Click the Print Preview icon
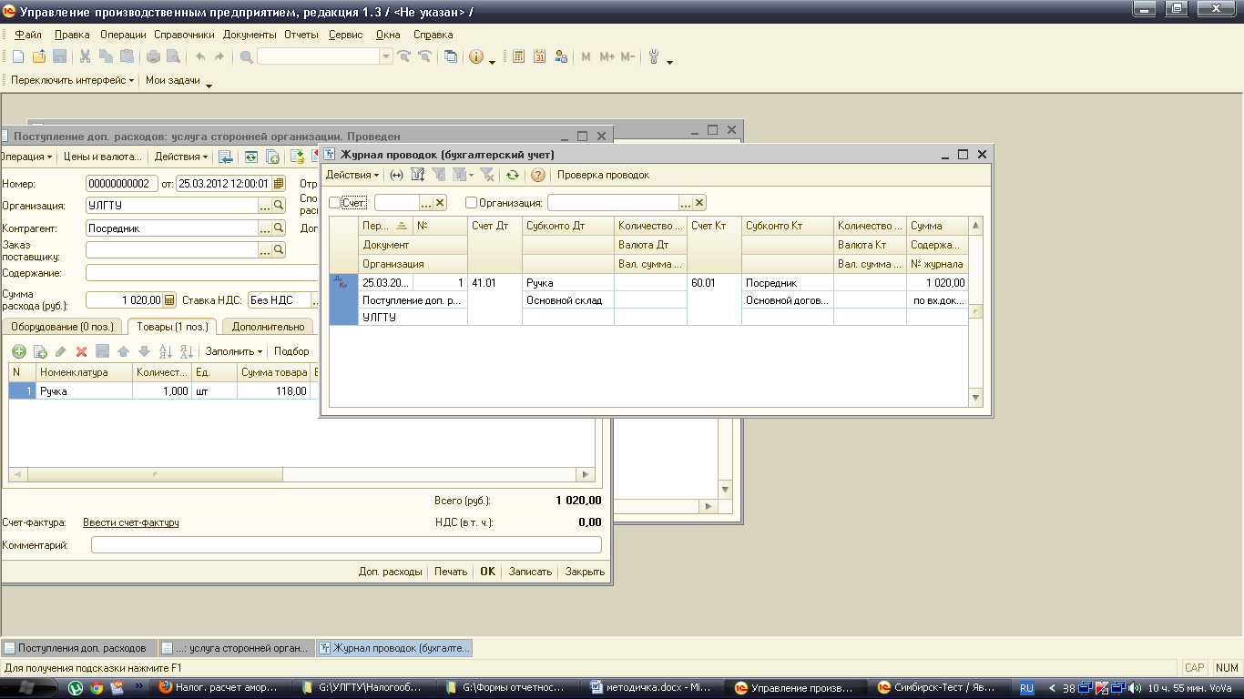Image resolution: width=1244 pixels, height=699 pixels. [172, 56]
